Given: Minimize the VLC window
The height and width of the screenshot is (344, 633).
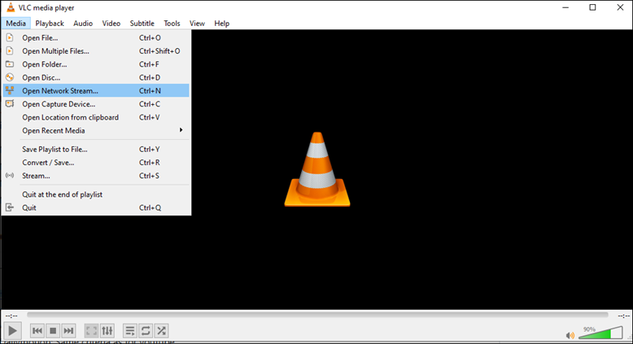Looking at the screenshot, I should [565, 7].
